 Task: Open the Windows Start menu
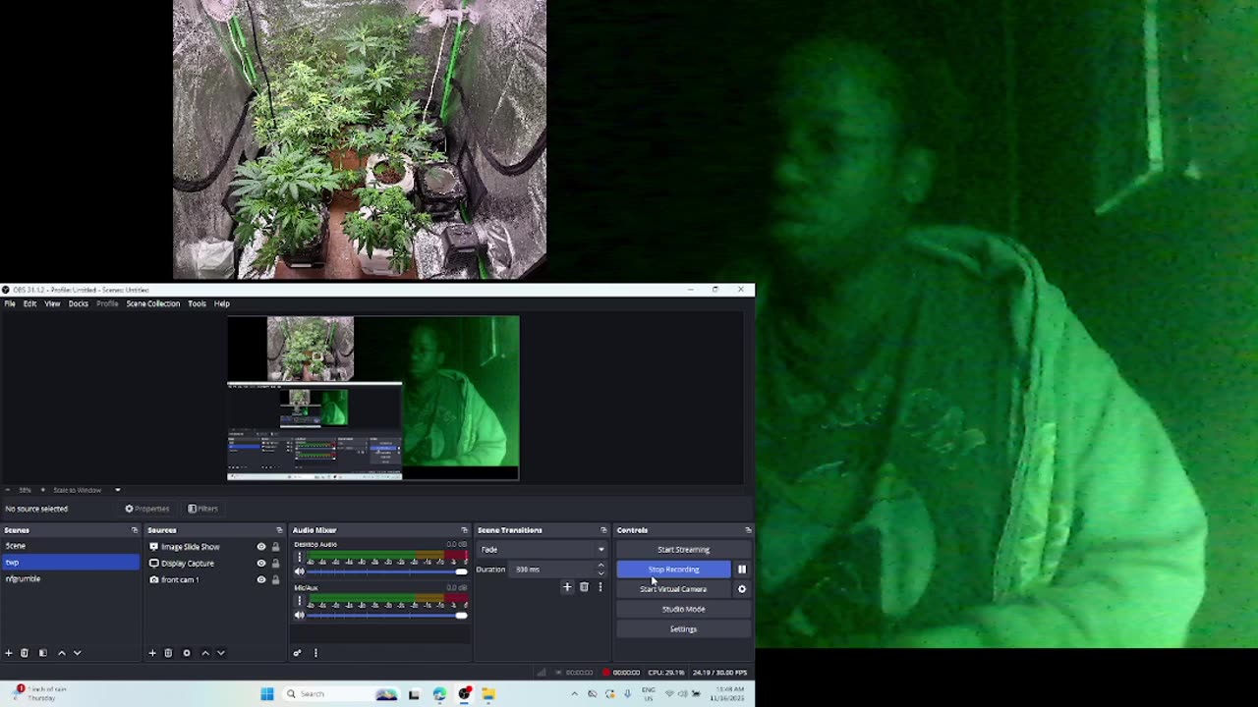(267, 694)
